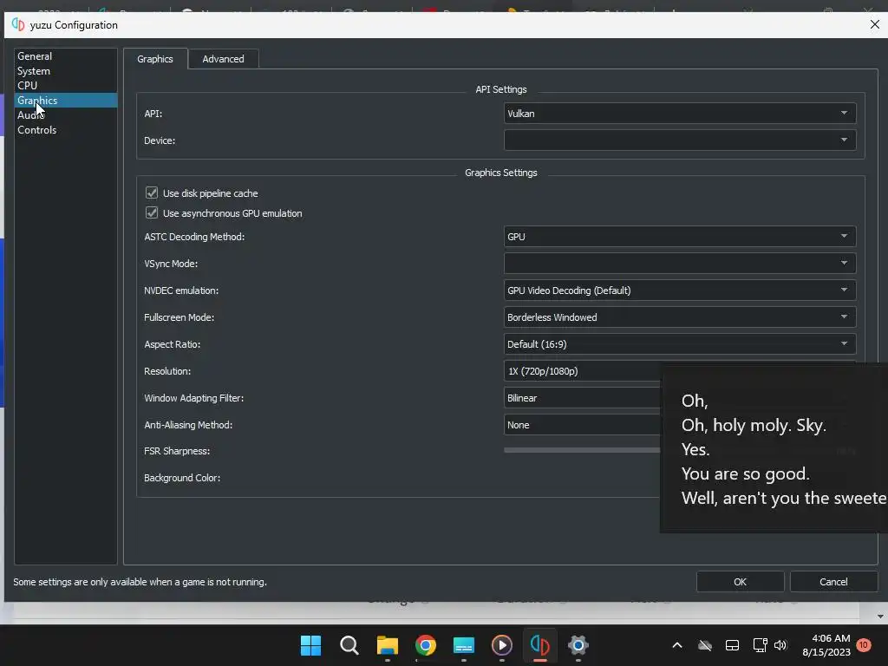
Task: Select the Graphics tab
Action: pos(155,59)
